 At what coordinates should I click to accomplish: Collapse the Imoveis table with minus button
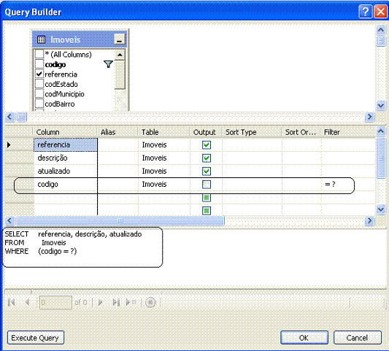120,39
